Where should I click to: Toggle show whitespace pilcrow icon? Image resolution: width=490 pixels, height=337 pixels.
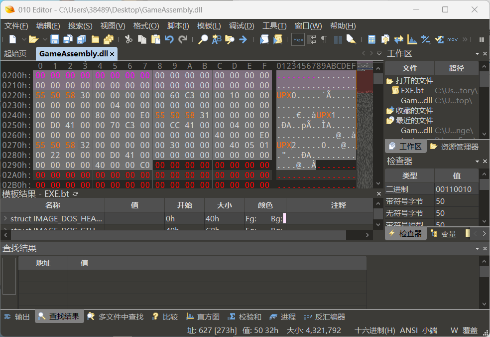click(324, 39)
